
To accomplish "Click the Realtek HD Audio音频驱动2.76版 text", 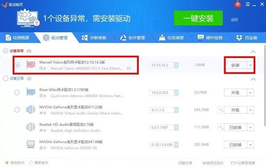I will pyautogui.click(x=66, y=125).
